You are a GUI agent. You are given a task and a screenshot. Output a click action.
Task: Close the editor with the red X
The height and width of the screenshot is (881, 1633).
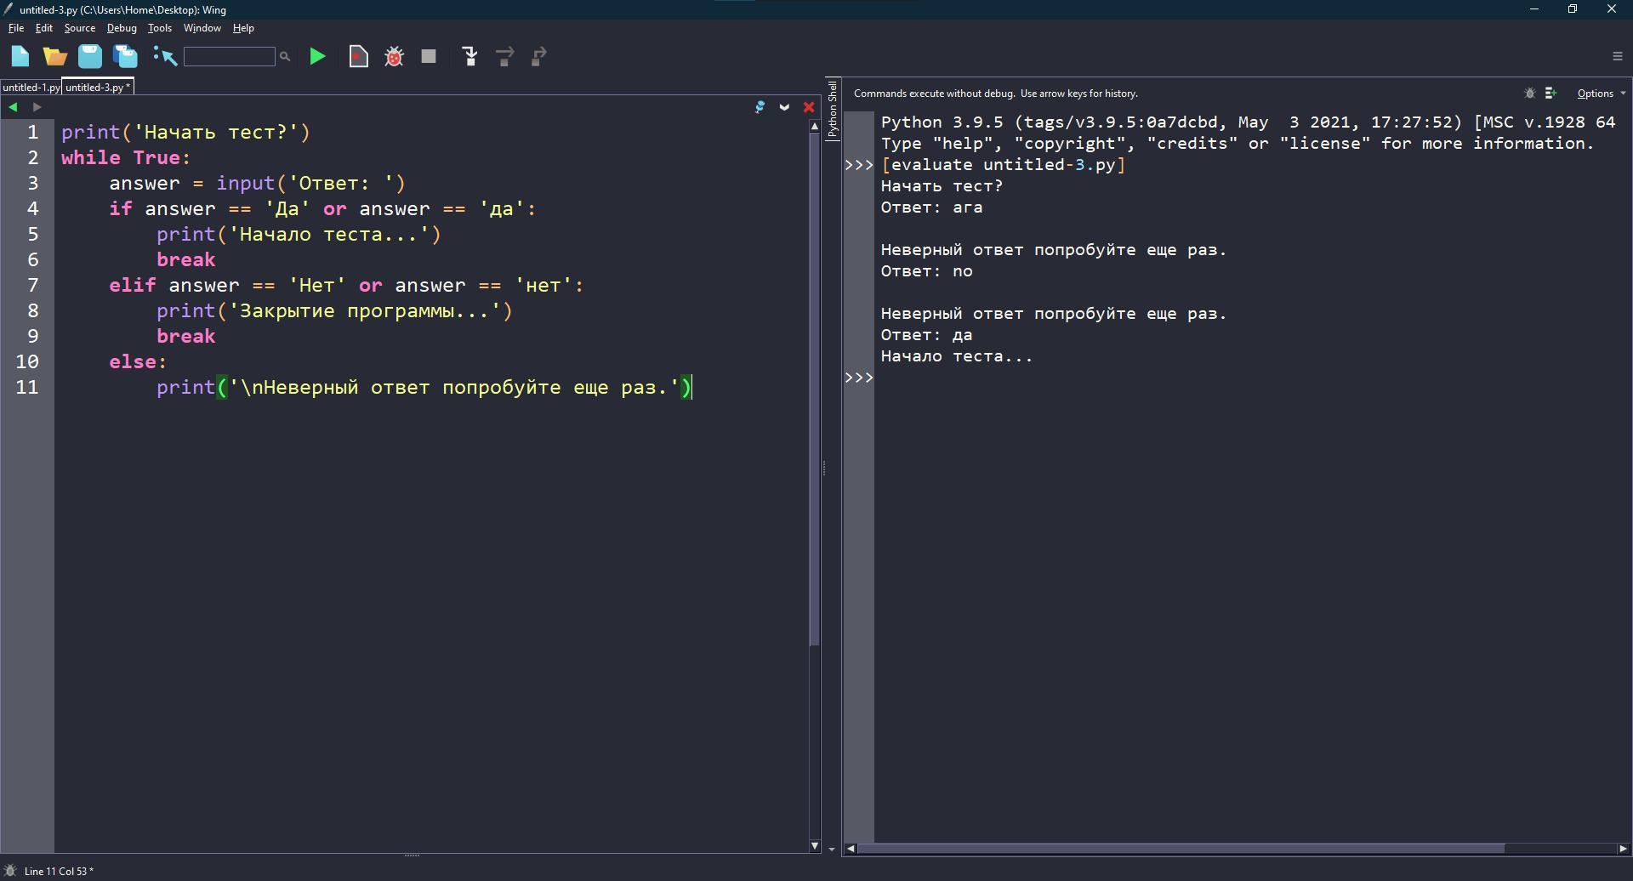click(809, 107)
